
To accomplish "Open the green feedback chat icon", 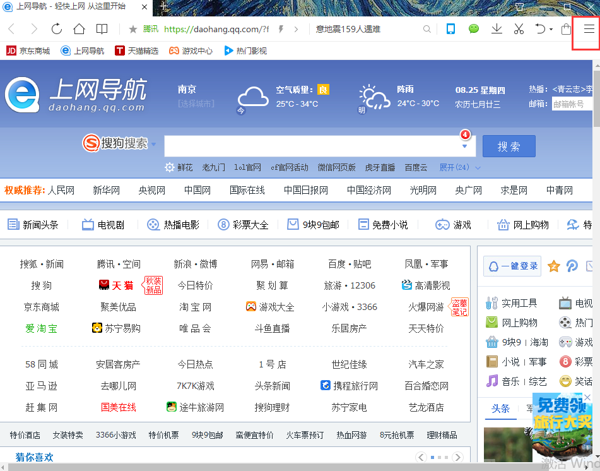I will tap(473, 29).
